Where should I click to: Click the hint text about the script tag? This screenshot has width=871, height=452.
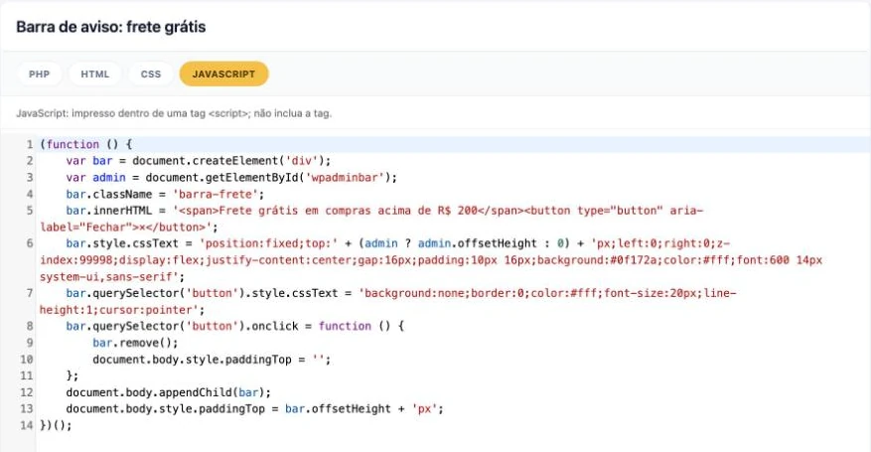click(x=174, y=113)
